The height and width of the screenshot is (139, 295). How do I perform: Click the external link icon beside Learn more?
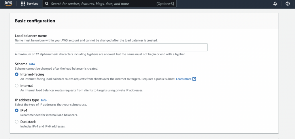tap(194, 79)
